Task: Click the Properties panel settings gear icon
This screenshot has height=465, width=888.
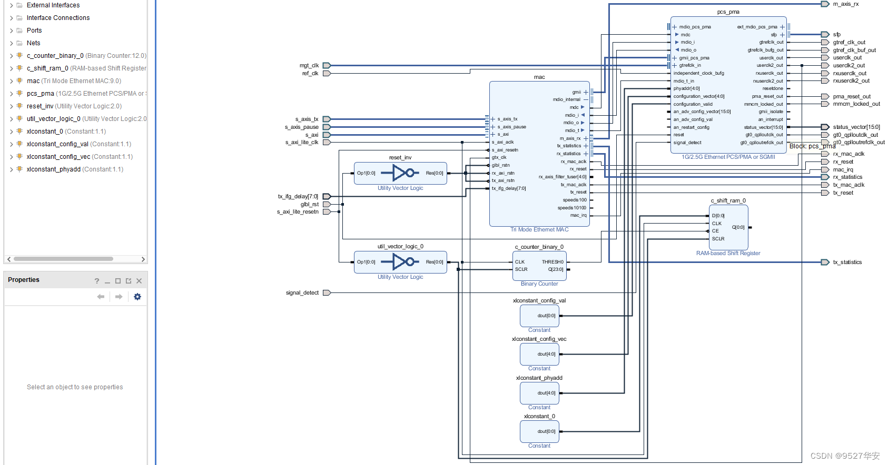Action: 137,297
